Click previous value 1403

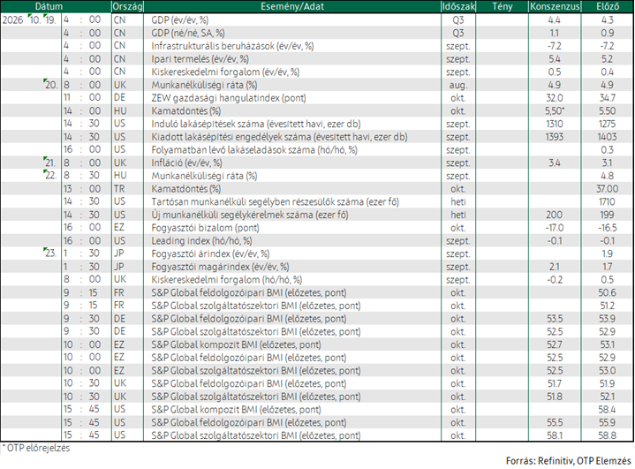pyautogui.click(x=608, y=137)
